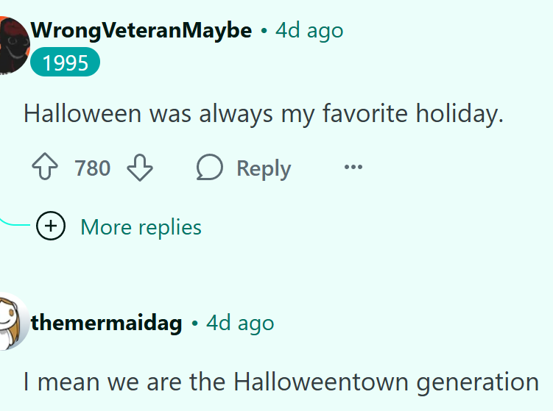
Task: Collapse thread via the teal thread line
Action: click(14, 223)
